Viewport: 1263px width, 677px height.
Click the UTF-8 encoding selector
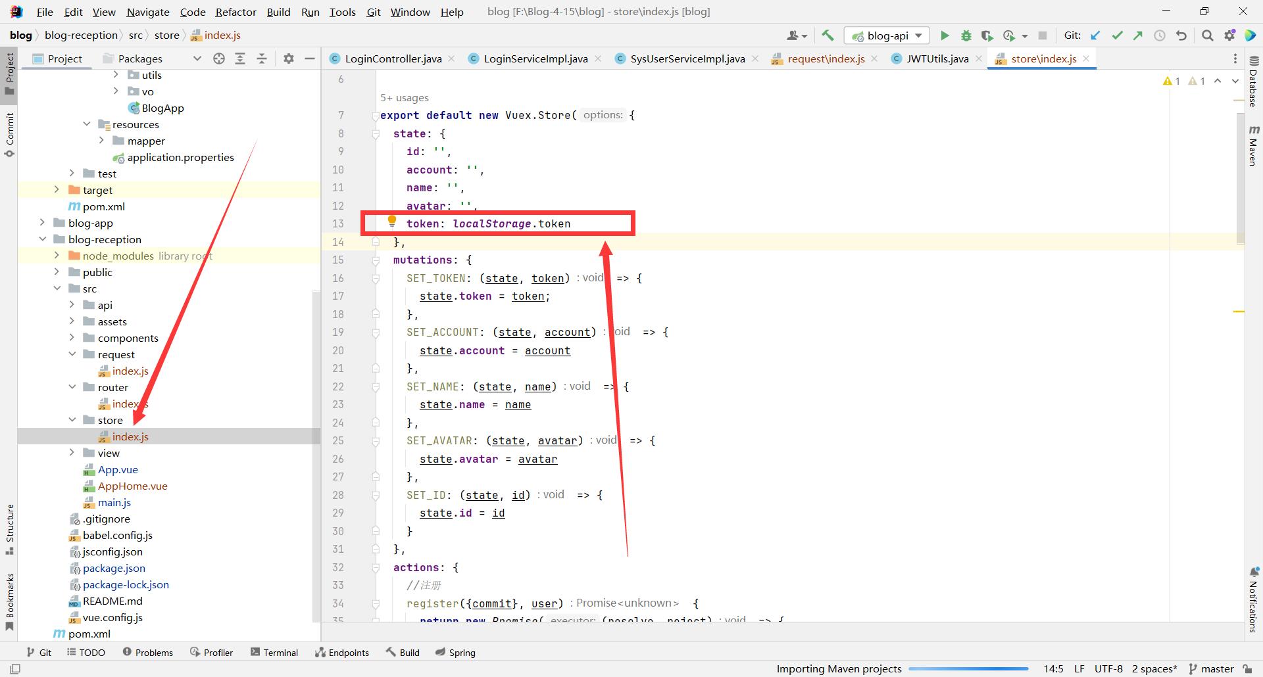pos(1108,668)
